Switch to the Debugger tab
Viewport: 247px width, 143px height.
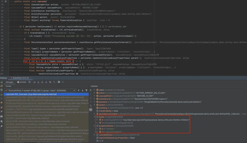pyautogui.click(x=10, y=82)
